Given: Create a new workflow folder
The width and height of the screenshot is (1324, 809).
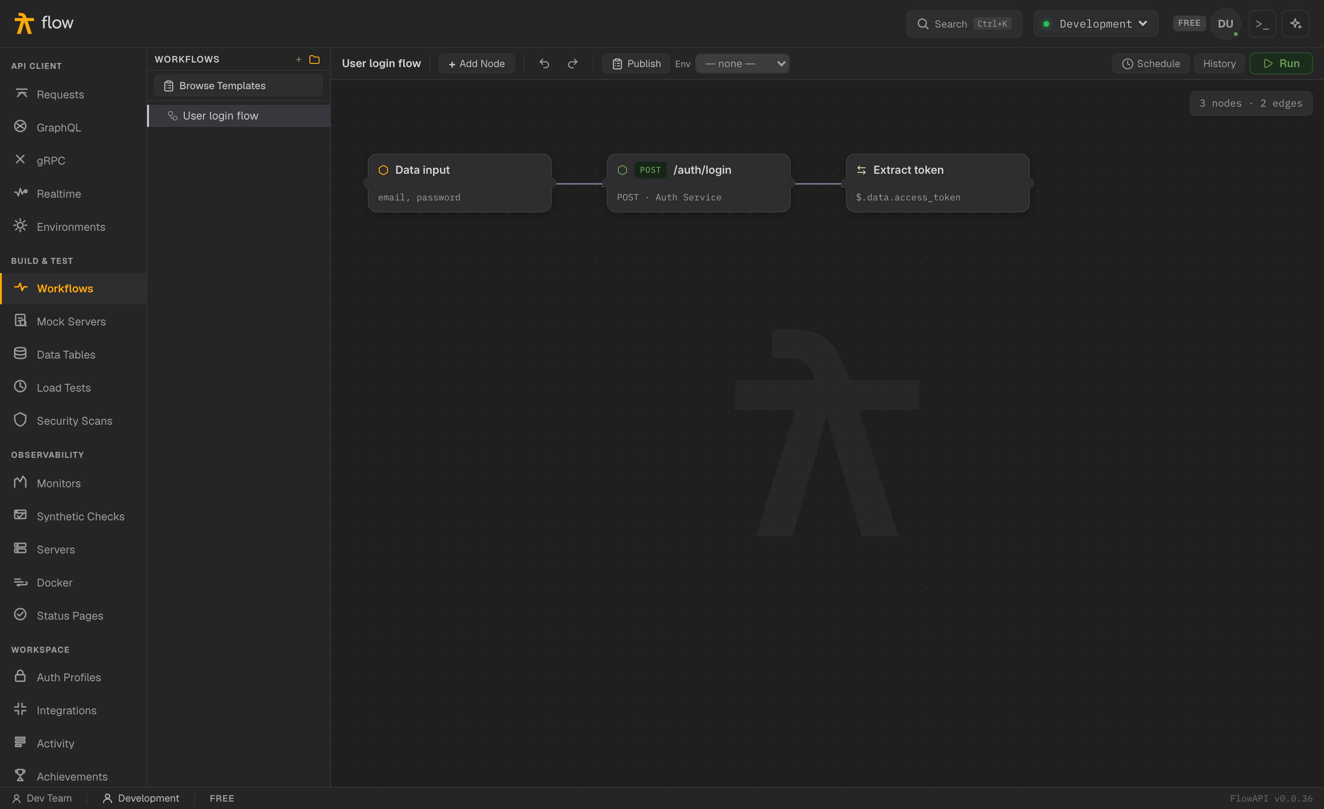Looking at the screenshot, I should point(314,59).
